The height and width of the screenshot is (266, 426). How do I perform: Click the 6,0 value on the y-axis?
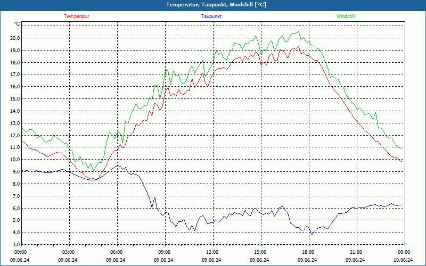pos(16,208)
